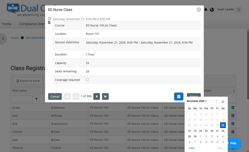Open the calendar date picker button

[x=179, y=96]
